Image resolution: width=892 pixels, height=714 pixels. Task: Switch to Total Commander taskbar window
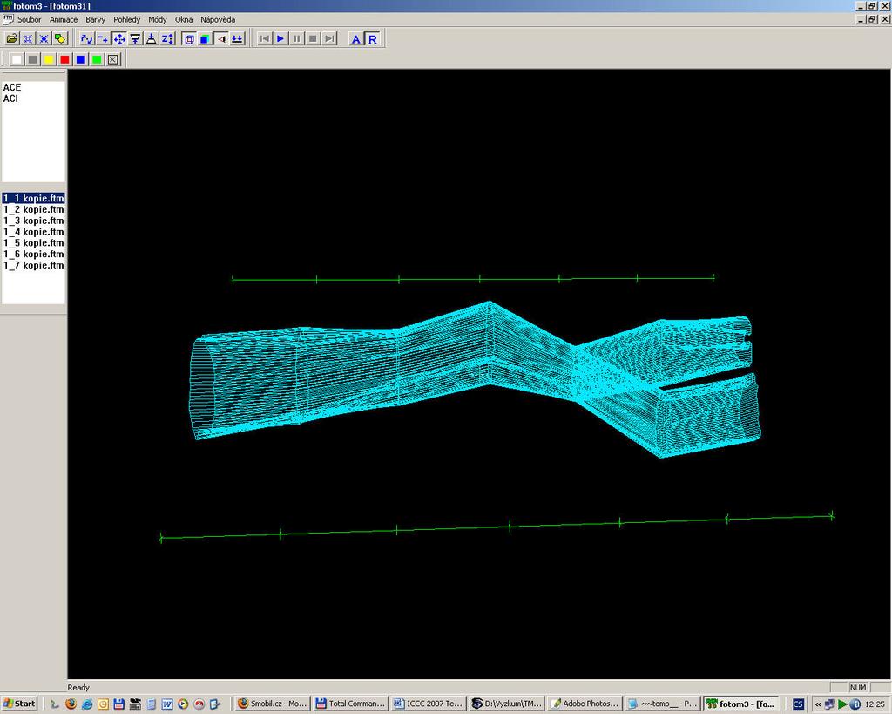[350, 704]
